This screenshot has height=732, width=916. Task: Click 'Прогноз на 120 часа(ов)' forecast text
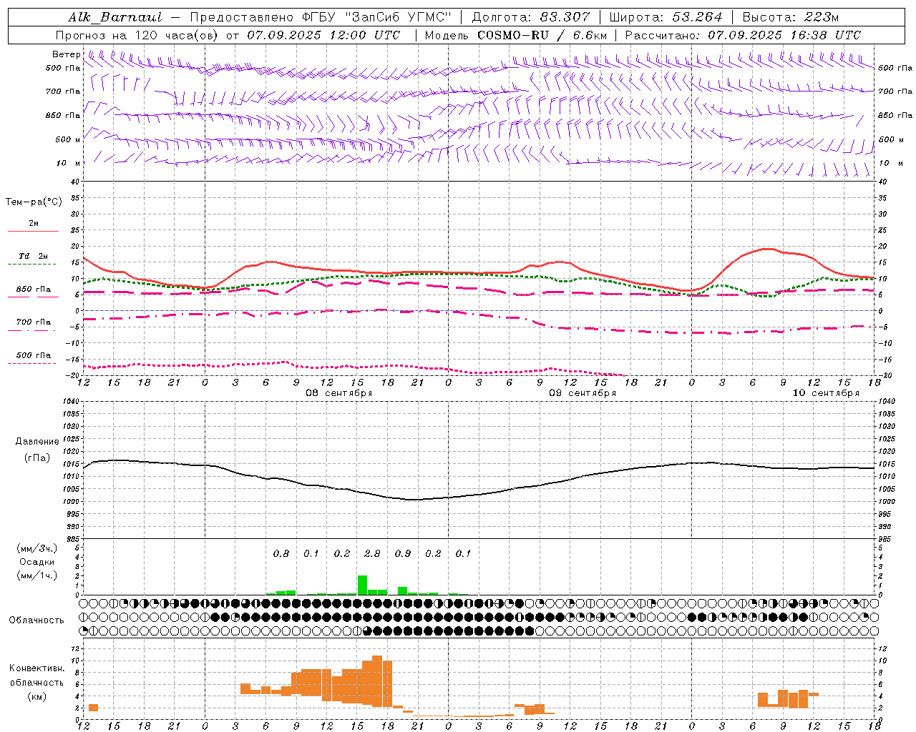(x=138, y=35)
